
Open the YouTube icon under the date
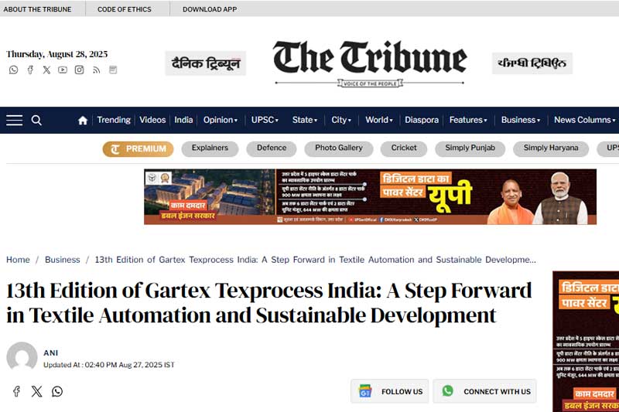tap(63, 70)
